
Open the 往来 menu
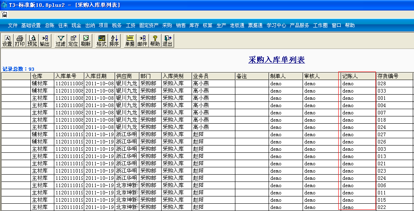(63, 25)
